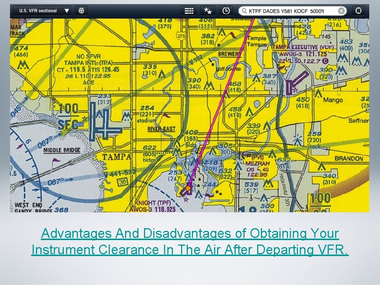Tap the TAMPA EXECUTIVE (VDF) label
Screen dimensions: 380x285
tap(303, 47)
